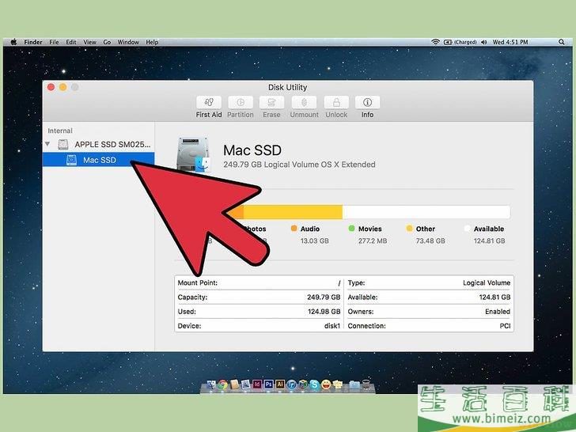Click the Wed 4:51 PM clock
This screenshot has height=432, width=576.
[x=510, y=42]
